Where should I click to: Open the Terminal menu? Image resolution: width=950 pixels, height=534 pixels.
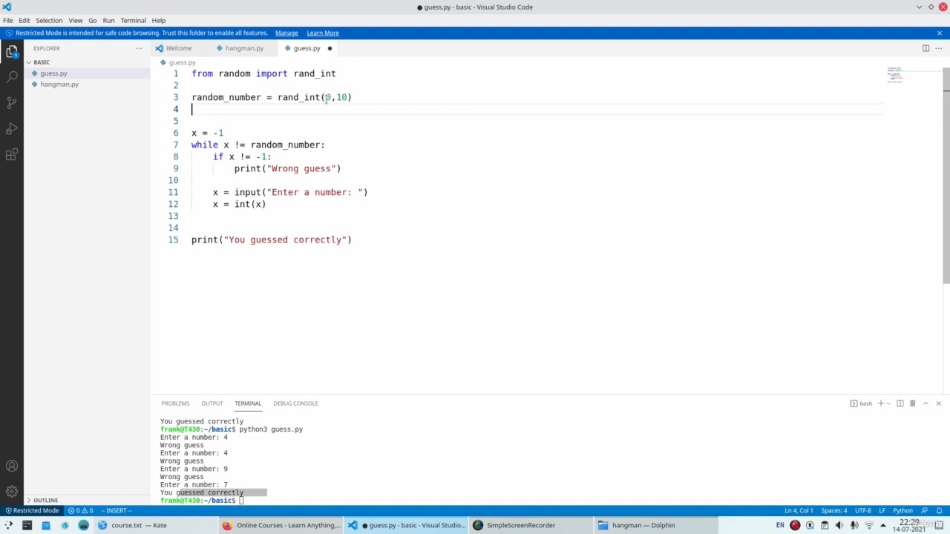[133, 20]
